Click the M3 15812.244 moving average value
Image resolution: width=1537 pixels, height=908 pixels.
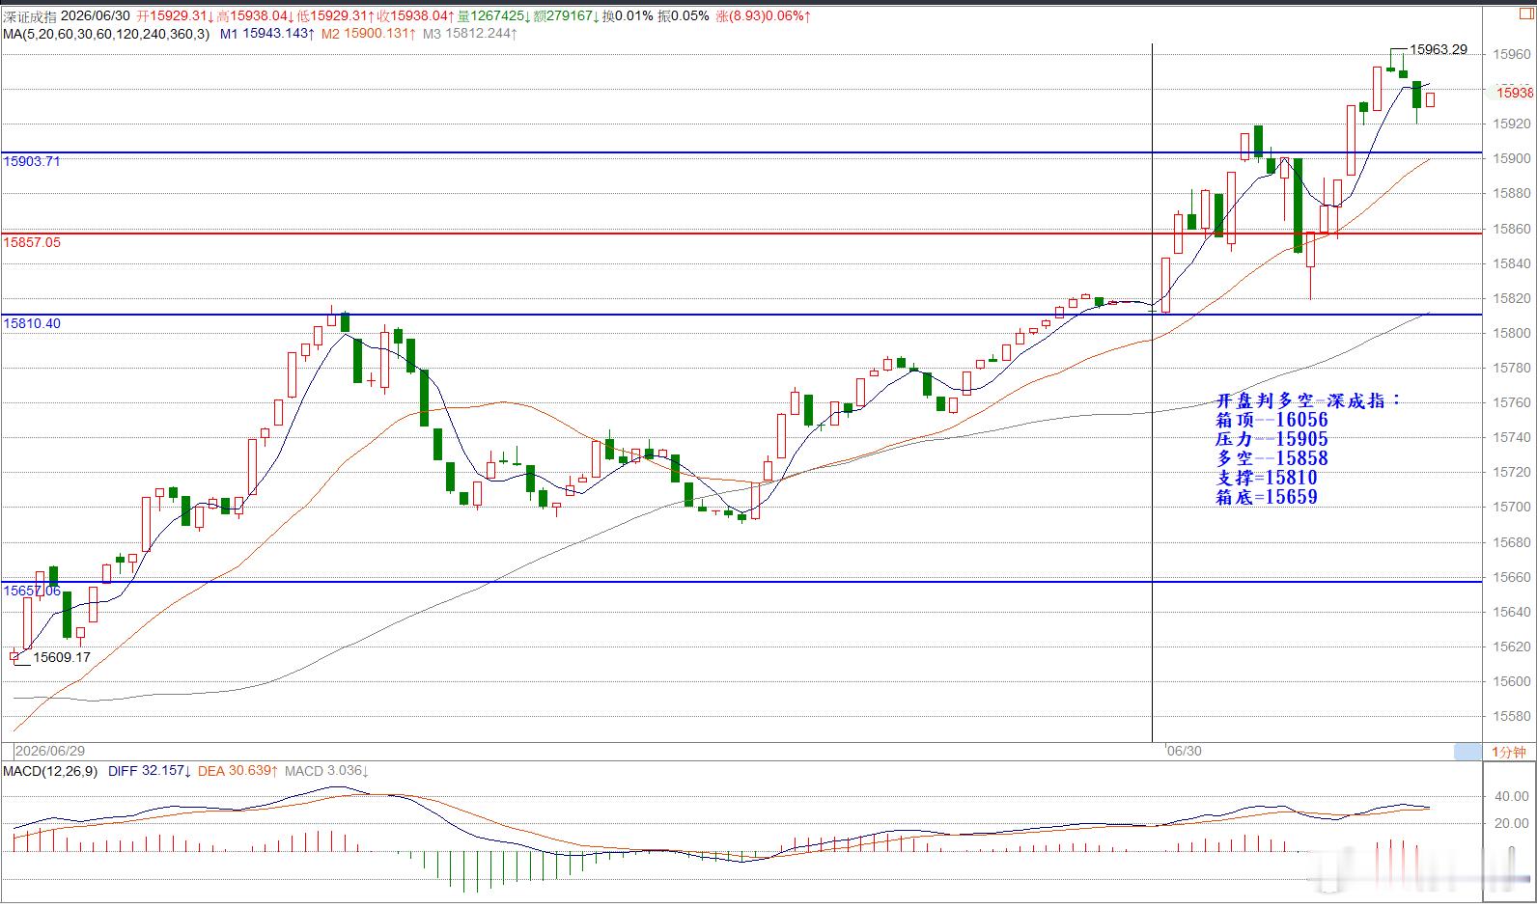click(469, 34)
